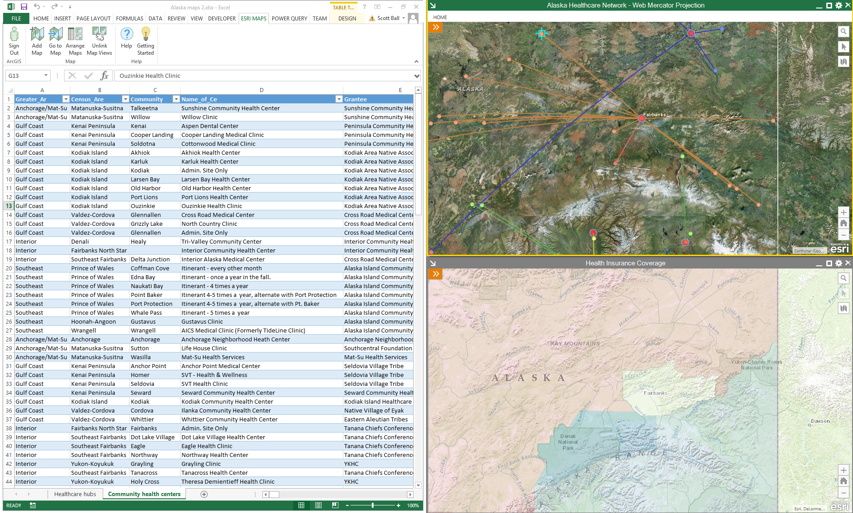Viewport: 853px width, 513px height.
Task: Expand the Alaska Healthcare map contents pane
Action: (x=436, y=28)
